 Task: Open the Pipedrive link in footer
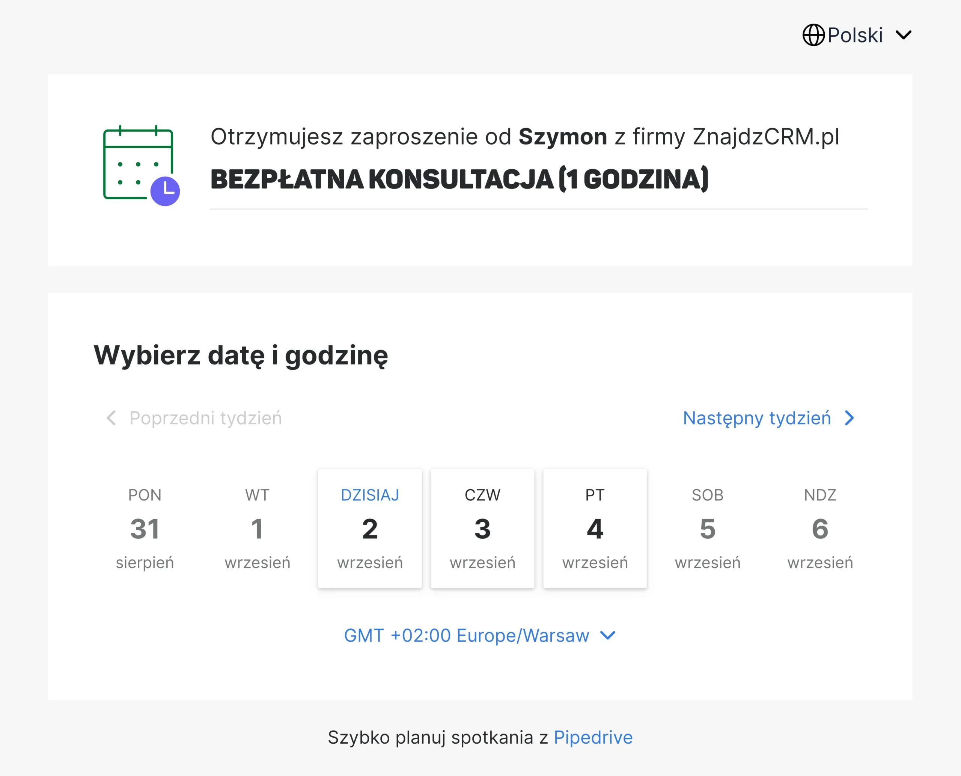pyautogui.click(x=593, y=738)
